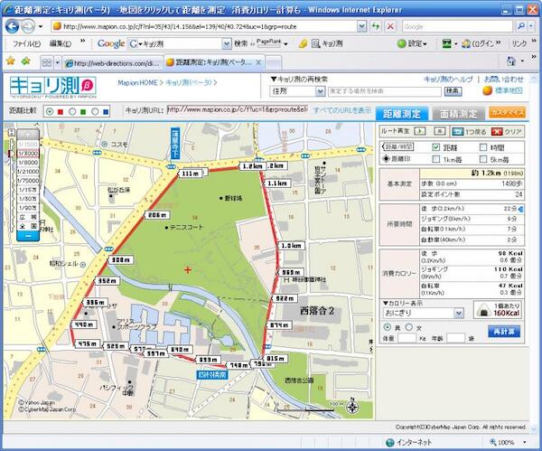This screenshot has width=542, height=451.
Task: Add to Favorites with the green plus star
Action: tap(26, 61)
